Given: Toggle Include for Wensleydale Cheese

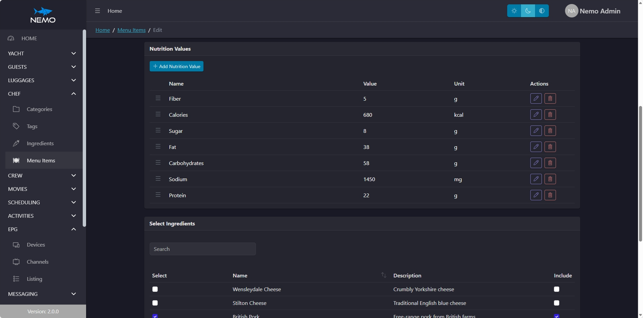Looking at the screenshot, I should 557,289.
